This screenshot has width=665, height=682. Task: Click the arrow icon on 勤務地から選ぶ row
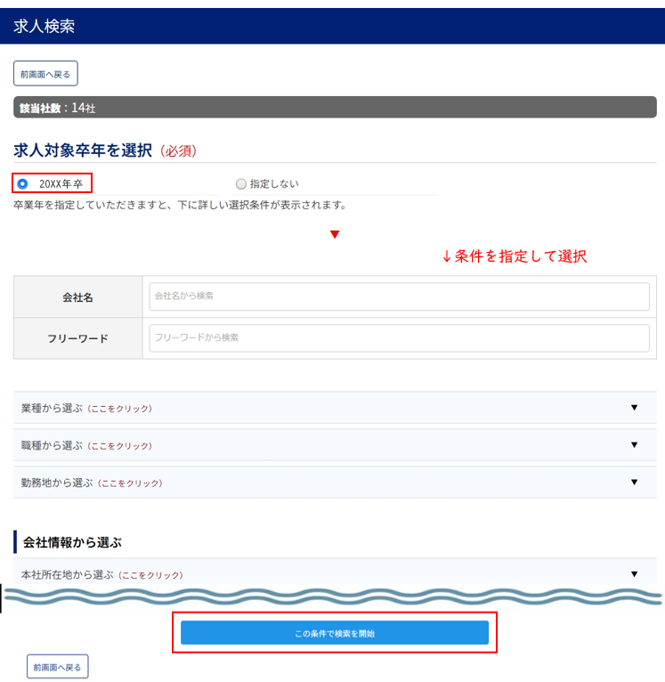click(x=634, y=483)
